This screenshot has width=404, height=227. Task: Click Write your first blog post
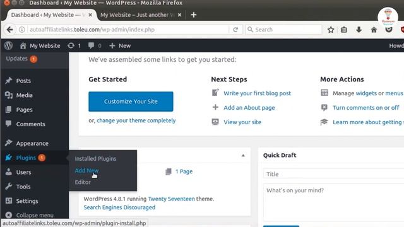coord(257,93)
